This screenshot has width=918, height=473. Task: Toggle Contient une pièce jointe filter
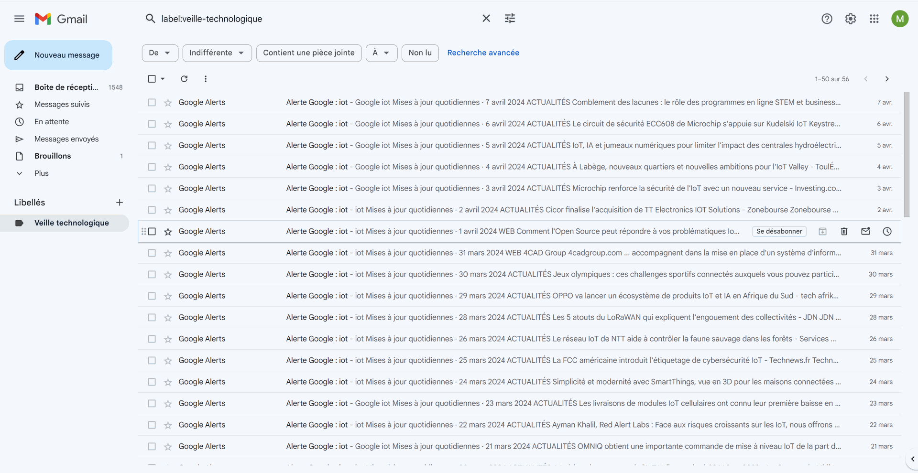(x=309, y=53)
